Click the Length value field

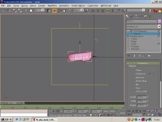[x=142, y=97]
